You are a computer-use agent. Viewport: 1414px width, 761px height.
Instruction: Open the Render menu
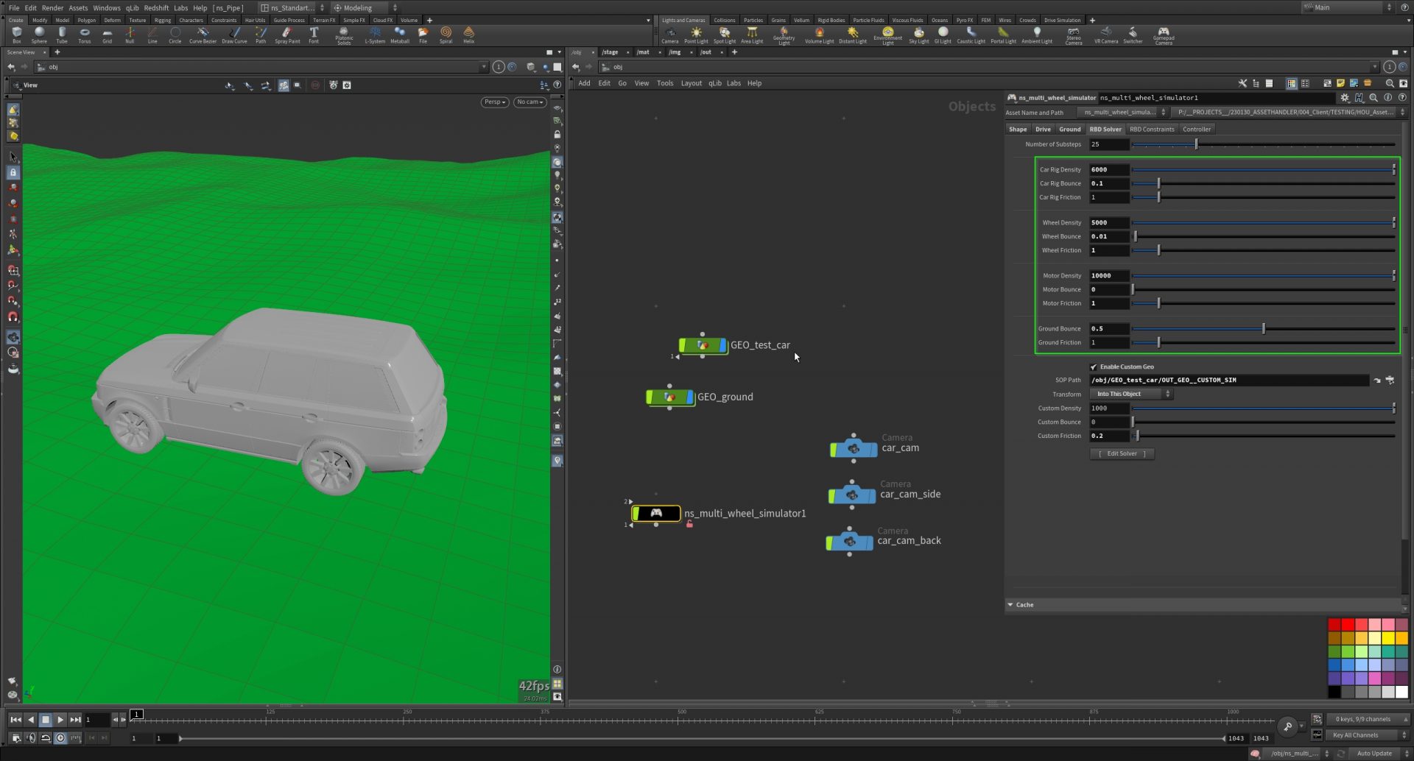pyautogui.click(x=52, y=8)
